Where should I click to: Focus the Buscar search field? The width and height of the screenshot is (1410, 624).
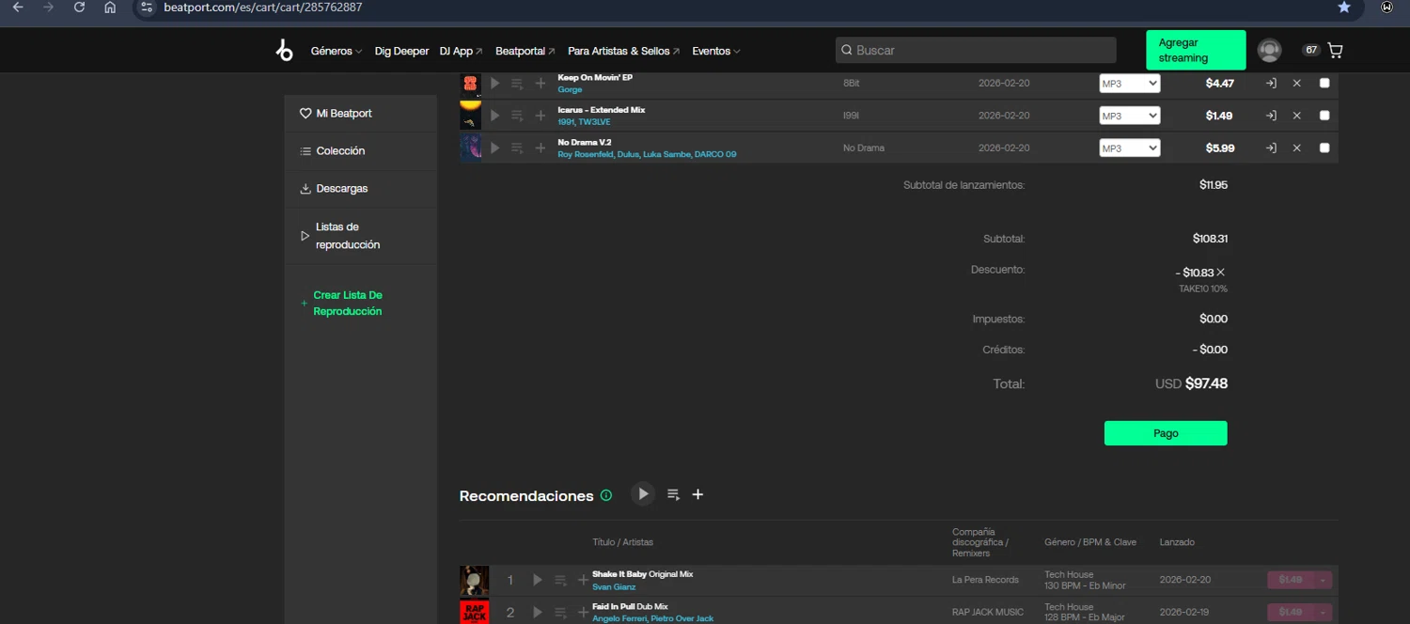point(976,50)
